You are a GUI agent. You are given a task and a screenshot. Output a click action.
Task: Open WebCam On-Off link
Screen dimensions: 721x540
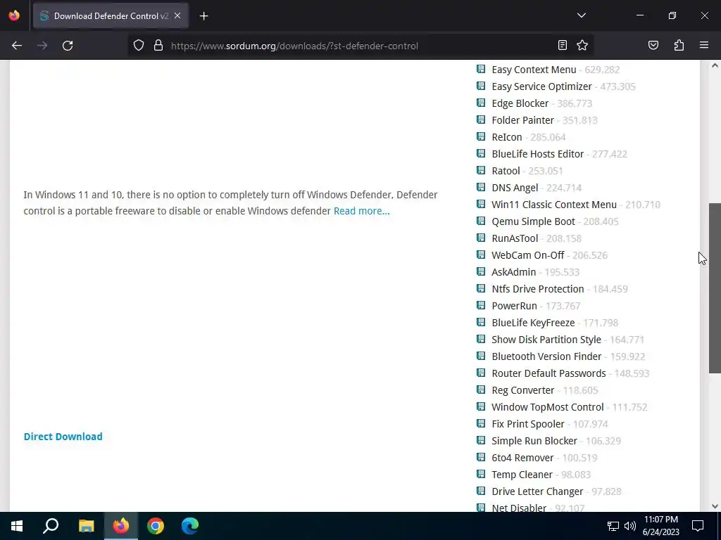coord(528,255)
